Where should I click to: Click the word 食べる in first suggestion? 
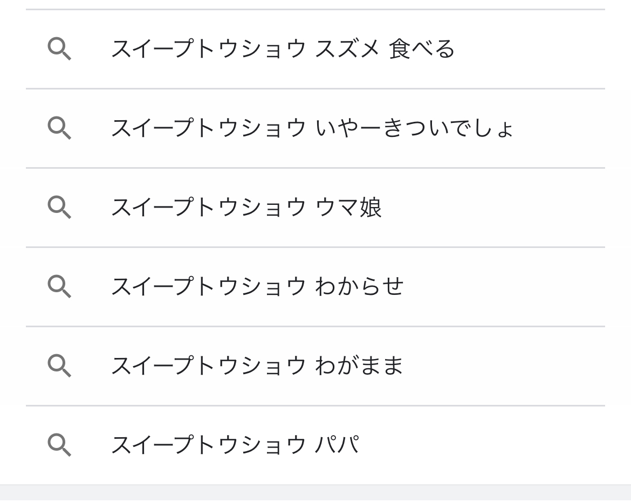tap(422, 49)
